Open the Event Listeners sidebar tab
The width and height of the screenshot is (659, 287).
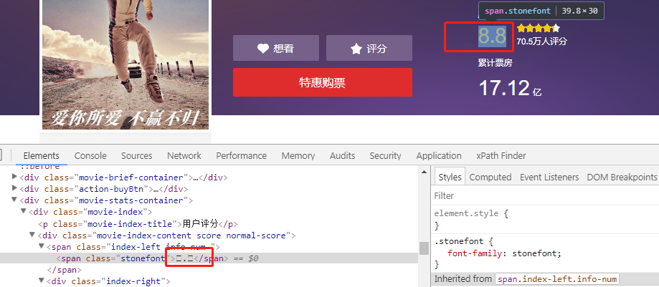pyautogui.click(x=549, y=177)
